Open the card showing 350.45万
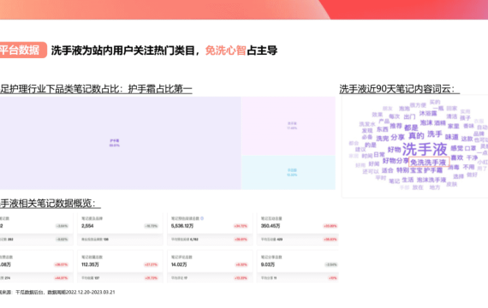The width and height of the screenshot is (488, 308). (298, 229)
